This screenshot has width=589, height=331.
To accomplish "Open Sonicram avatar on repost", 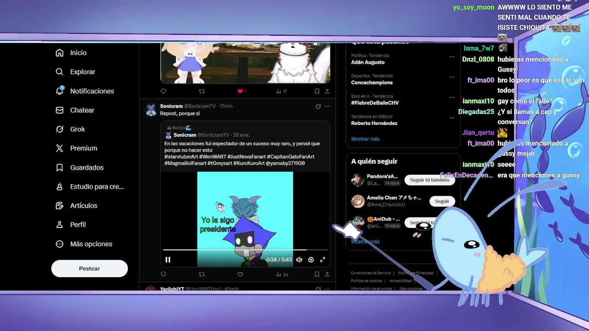I will 150,110.
